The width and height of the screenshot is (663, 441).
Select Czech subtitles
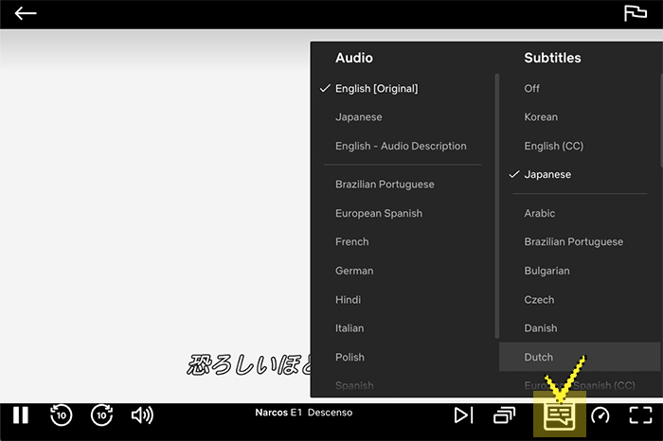[539, 299]
